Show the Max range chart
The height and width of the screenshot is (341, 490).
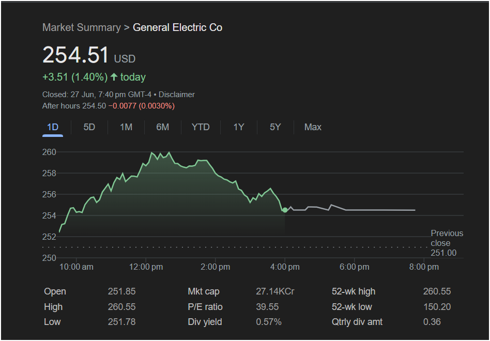pos(313,127)
